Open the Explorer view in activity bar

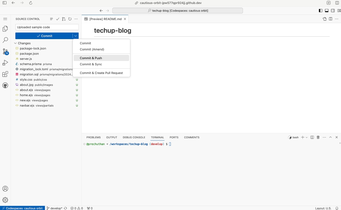point(5,29)
